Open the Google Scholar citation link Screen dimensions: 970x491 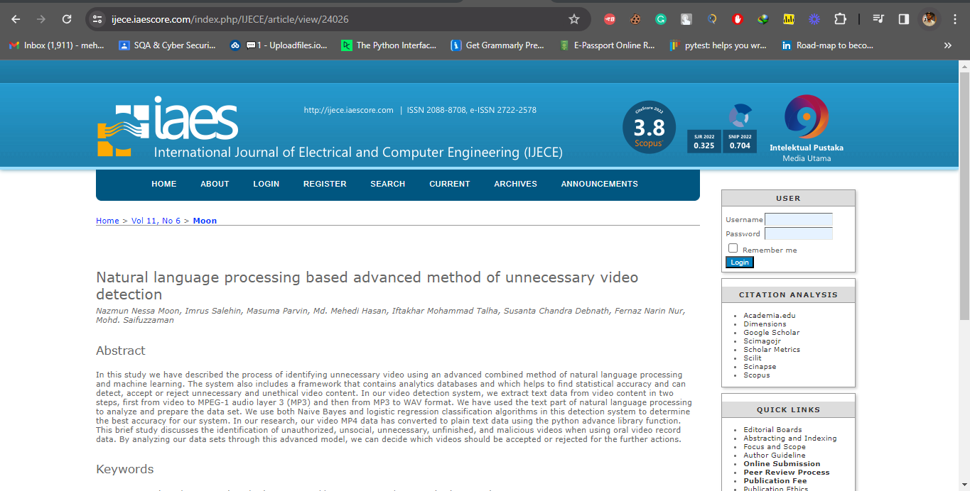772,333
